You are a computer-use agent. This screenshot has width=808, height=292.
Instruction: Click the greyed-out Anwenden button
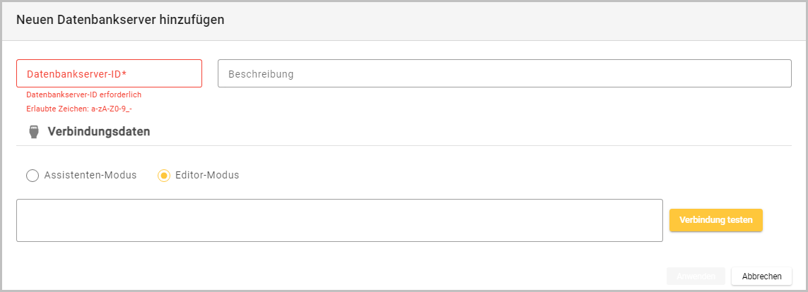(695, 276)
